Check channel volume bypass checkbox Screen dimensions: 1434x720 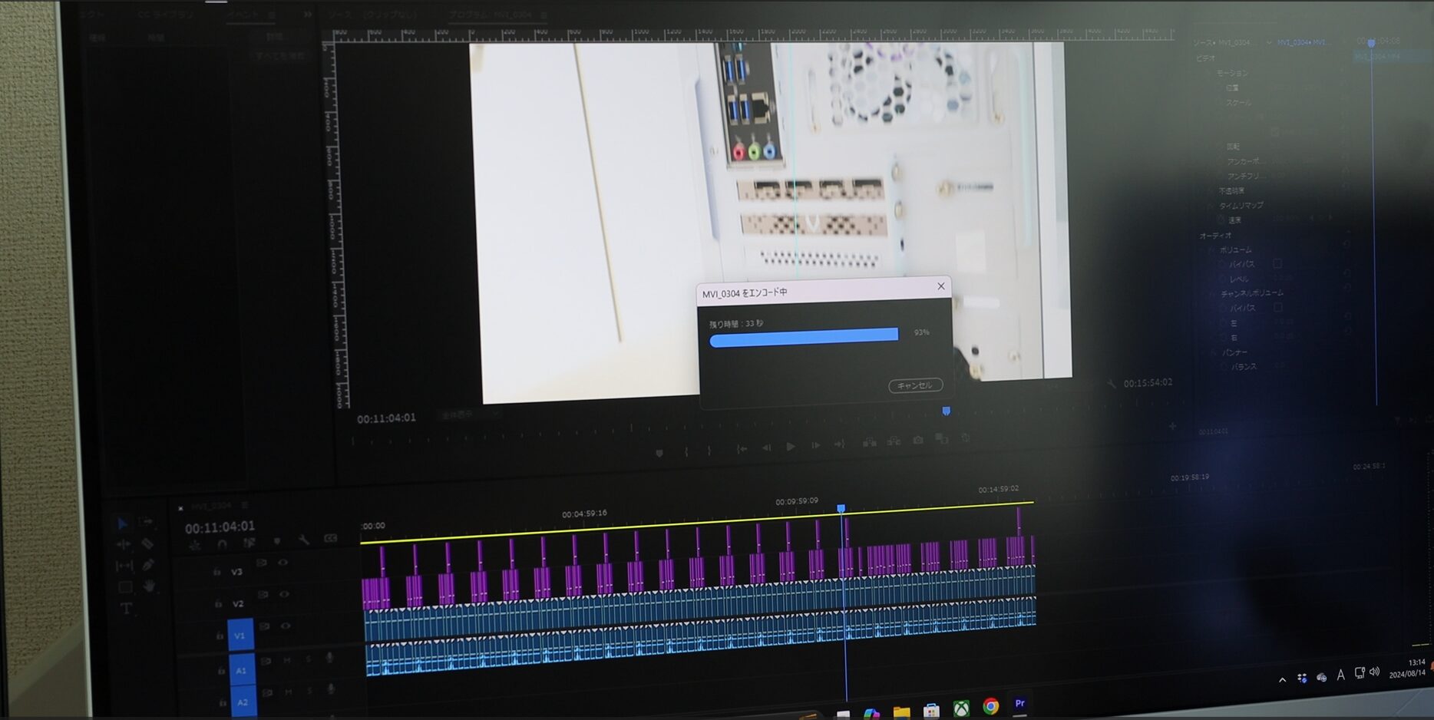1277,307
